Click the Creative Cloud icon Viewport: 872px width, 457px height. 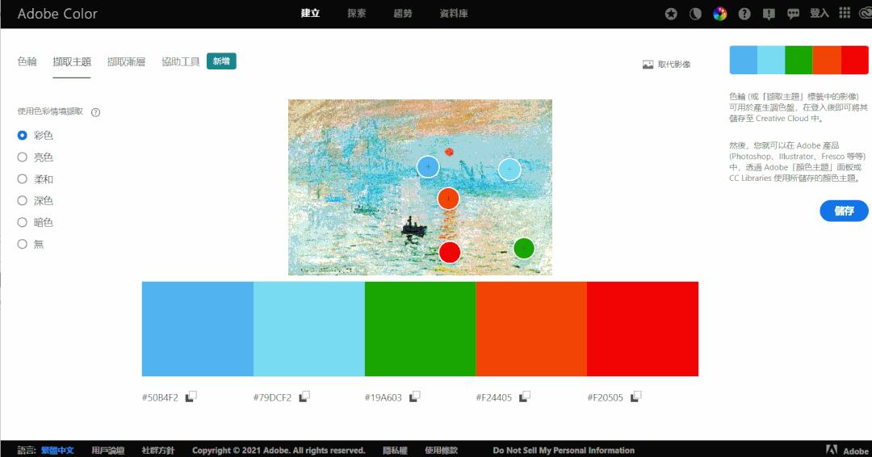click(x=866, y=14)
